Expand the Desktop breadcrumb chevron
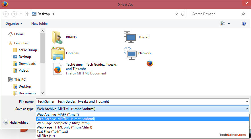251x139 pixels. pos(54,14)
